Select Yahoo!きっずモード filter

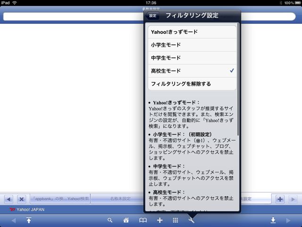[192, 32]
